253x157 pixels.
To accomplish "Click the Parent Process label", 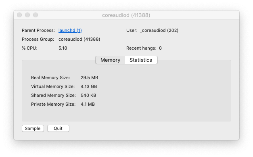I will [38, 30].
